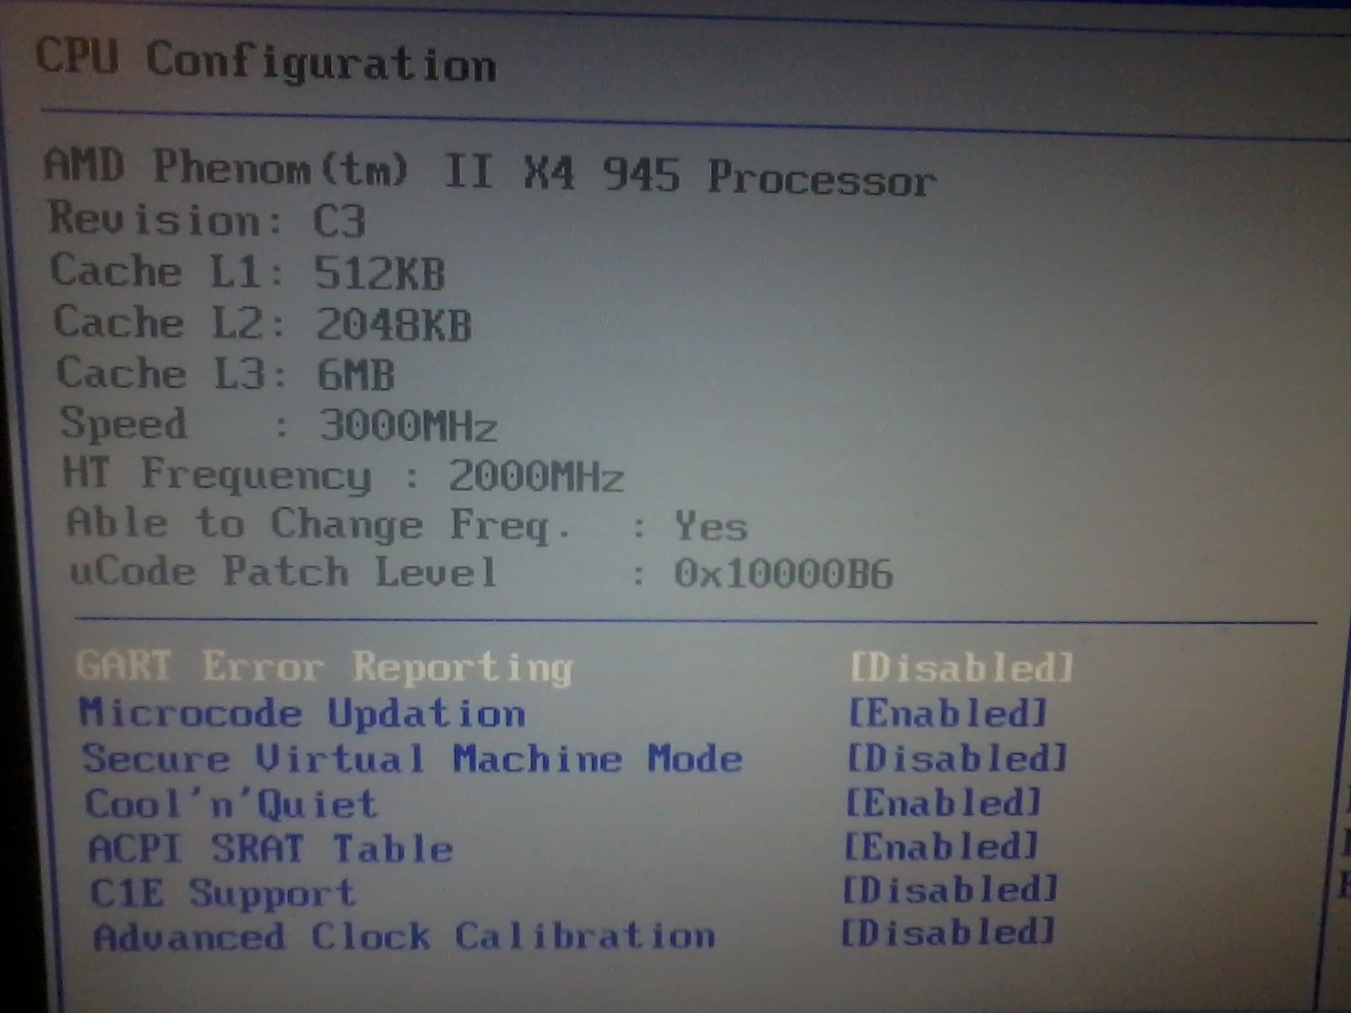Select the Cool'n'Quiet setting

231,804
